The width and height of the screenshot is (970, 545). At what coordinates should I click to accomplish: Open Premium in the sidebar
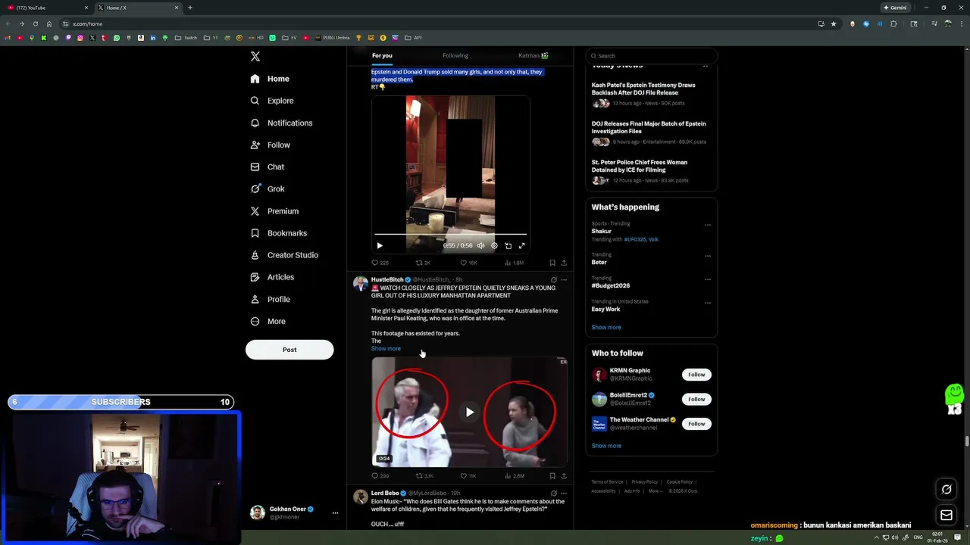[274, 211]
